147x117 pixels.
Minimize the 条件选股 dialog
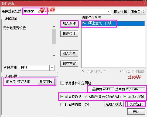(x=139, y=3)
